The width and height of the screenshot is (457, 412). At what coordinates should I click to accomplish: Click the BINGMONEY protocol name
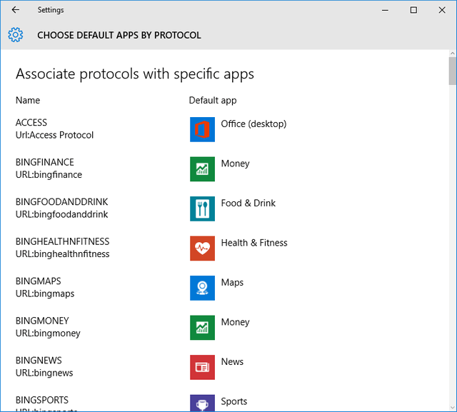[42, 321]
